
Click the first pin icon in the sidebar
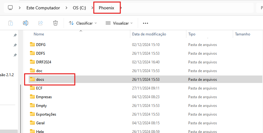(x=15, y=35)
